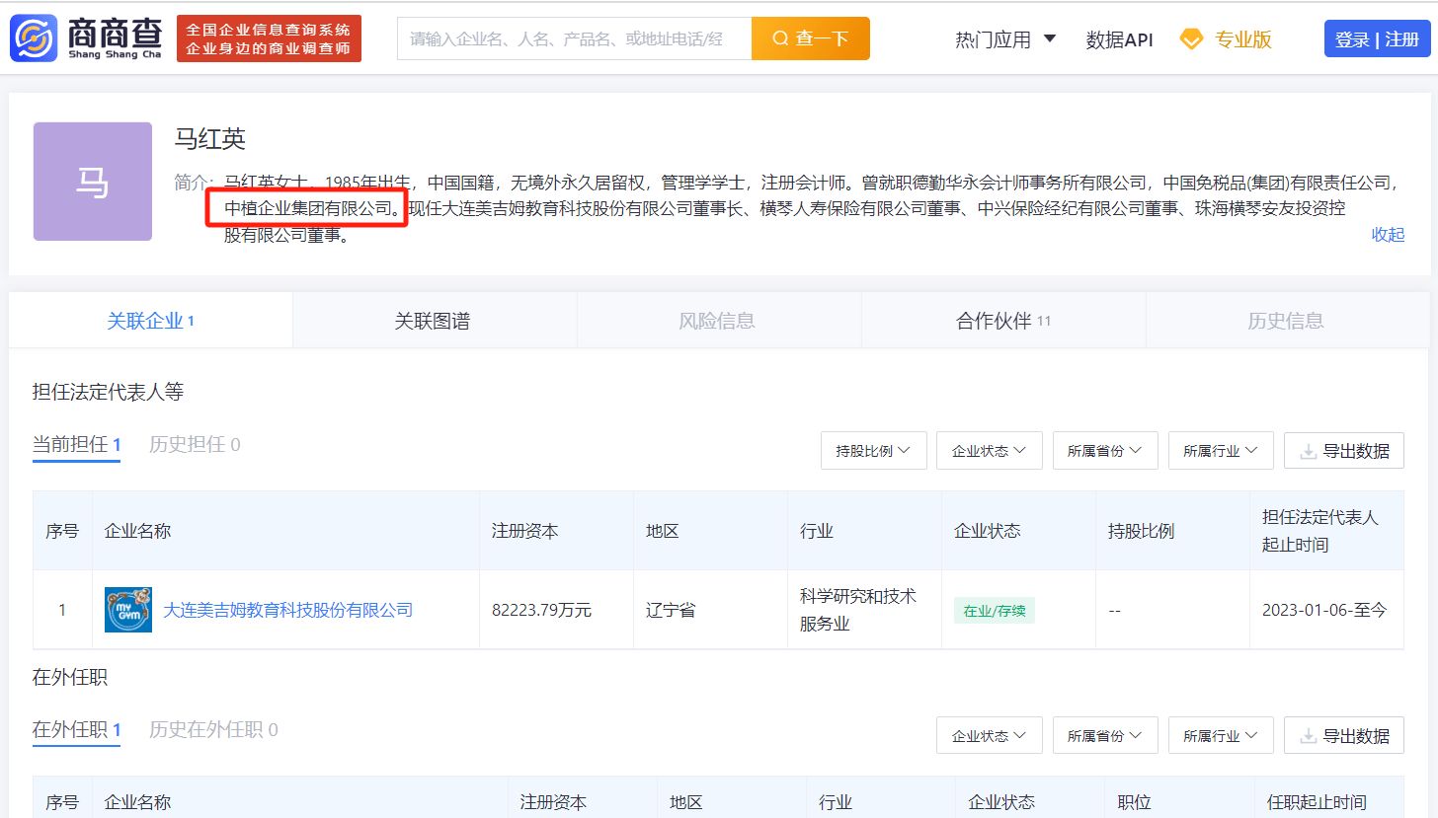Open the 热门应用 dropdown
This screenshot has height=818, width=1438.
coord(1005,39)
